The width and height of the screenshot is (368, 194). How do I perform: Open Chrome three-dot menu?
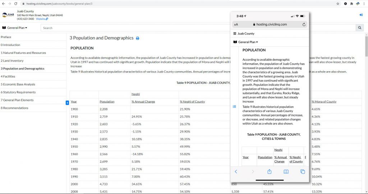click(364, 4)
